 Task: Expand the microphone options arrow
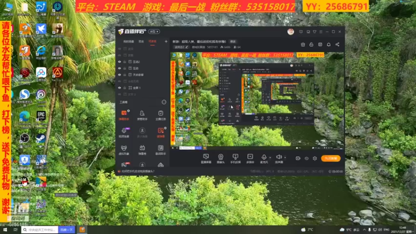pyautogui.click(x=270, y=158)
